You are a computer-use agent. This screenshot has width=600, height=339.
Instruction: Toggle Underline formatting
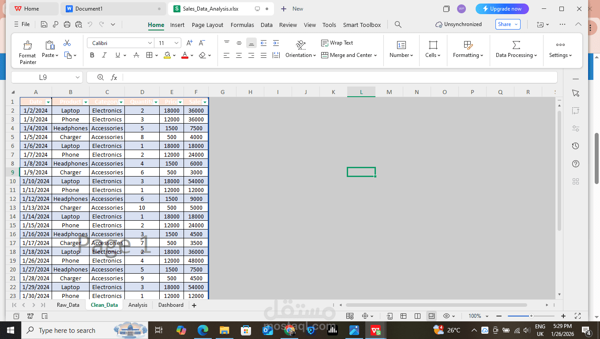[118, 55]
